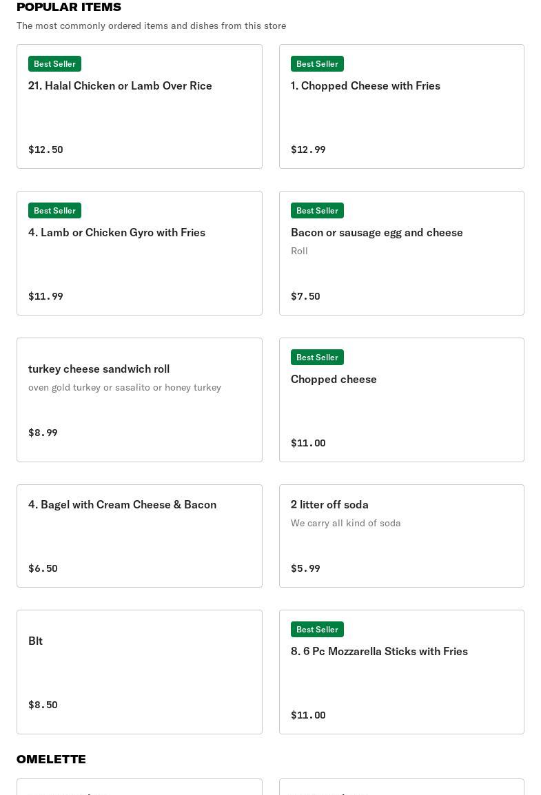Click the $5.99 price of soda
Screen dimensions: 541x795
tap(305, 568)
